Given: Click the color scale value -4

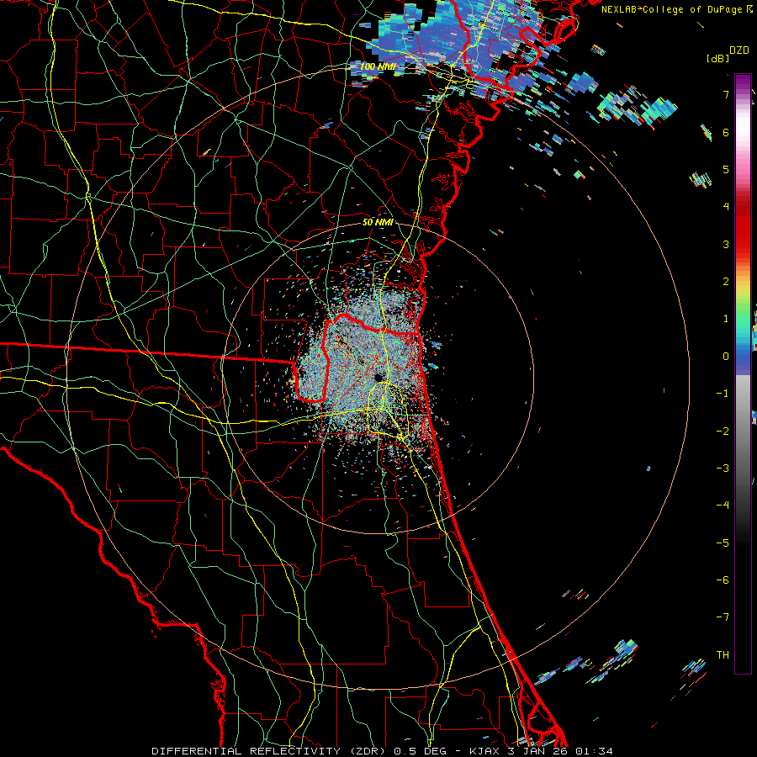Looking at the screenshot, I should pos(723,505).
